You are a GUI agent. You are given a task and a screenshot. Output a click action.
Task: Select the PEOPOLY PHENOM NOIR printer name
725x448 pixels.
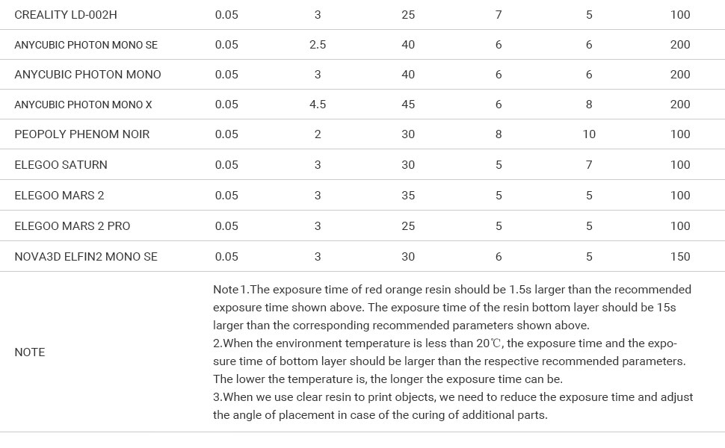[x=81, y=134]
